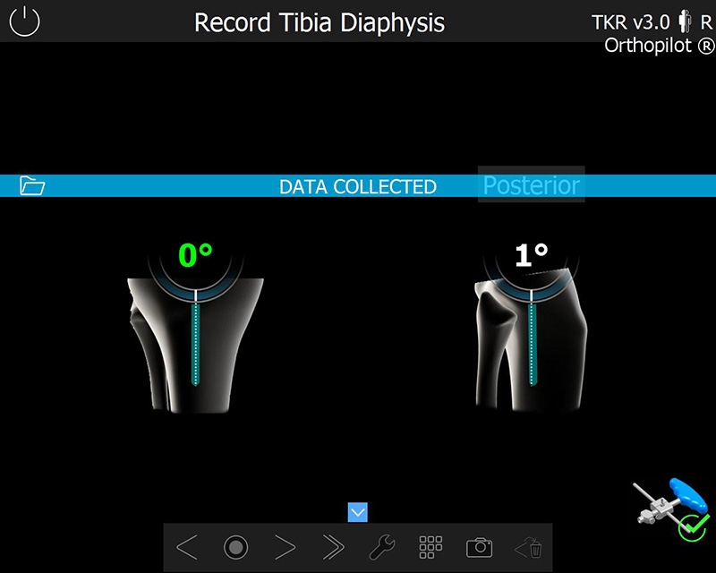The height and width of the screenshot is (573, 716).
Task: Expand the blue down chevron above toolbar
Action: tap(357, 512)
